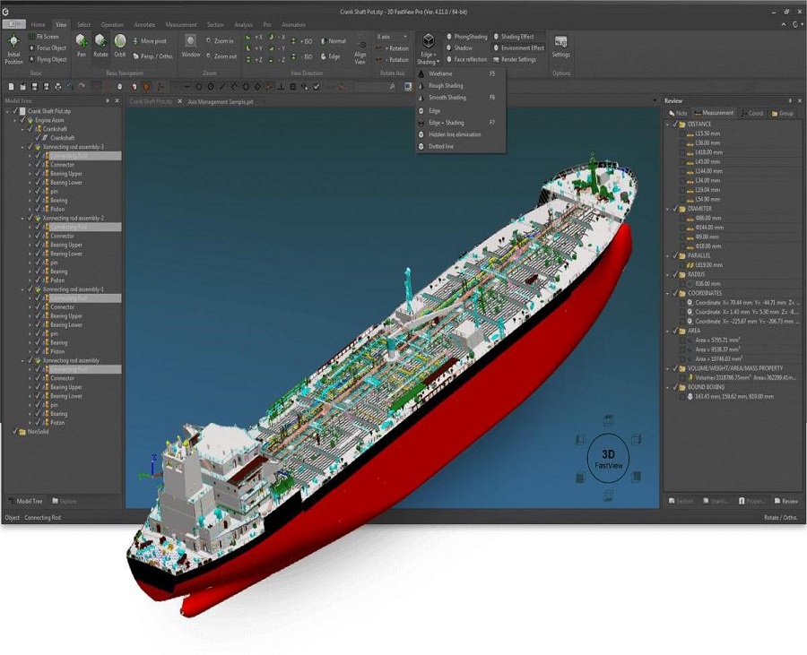Collapse the Crankshaft assembly in Model Tree

[x=22, y=128]
